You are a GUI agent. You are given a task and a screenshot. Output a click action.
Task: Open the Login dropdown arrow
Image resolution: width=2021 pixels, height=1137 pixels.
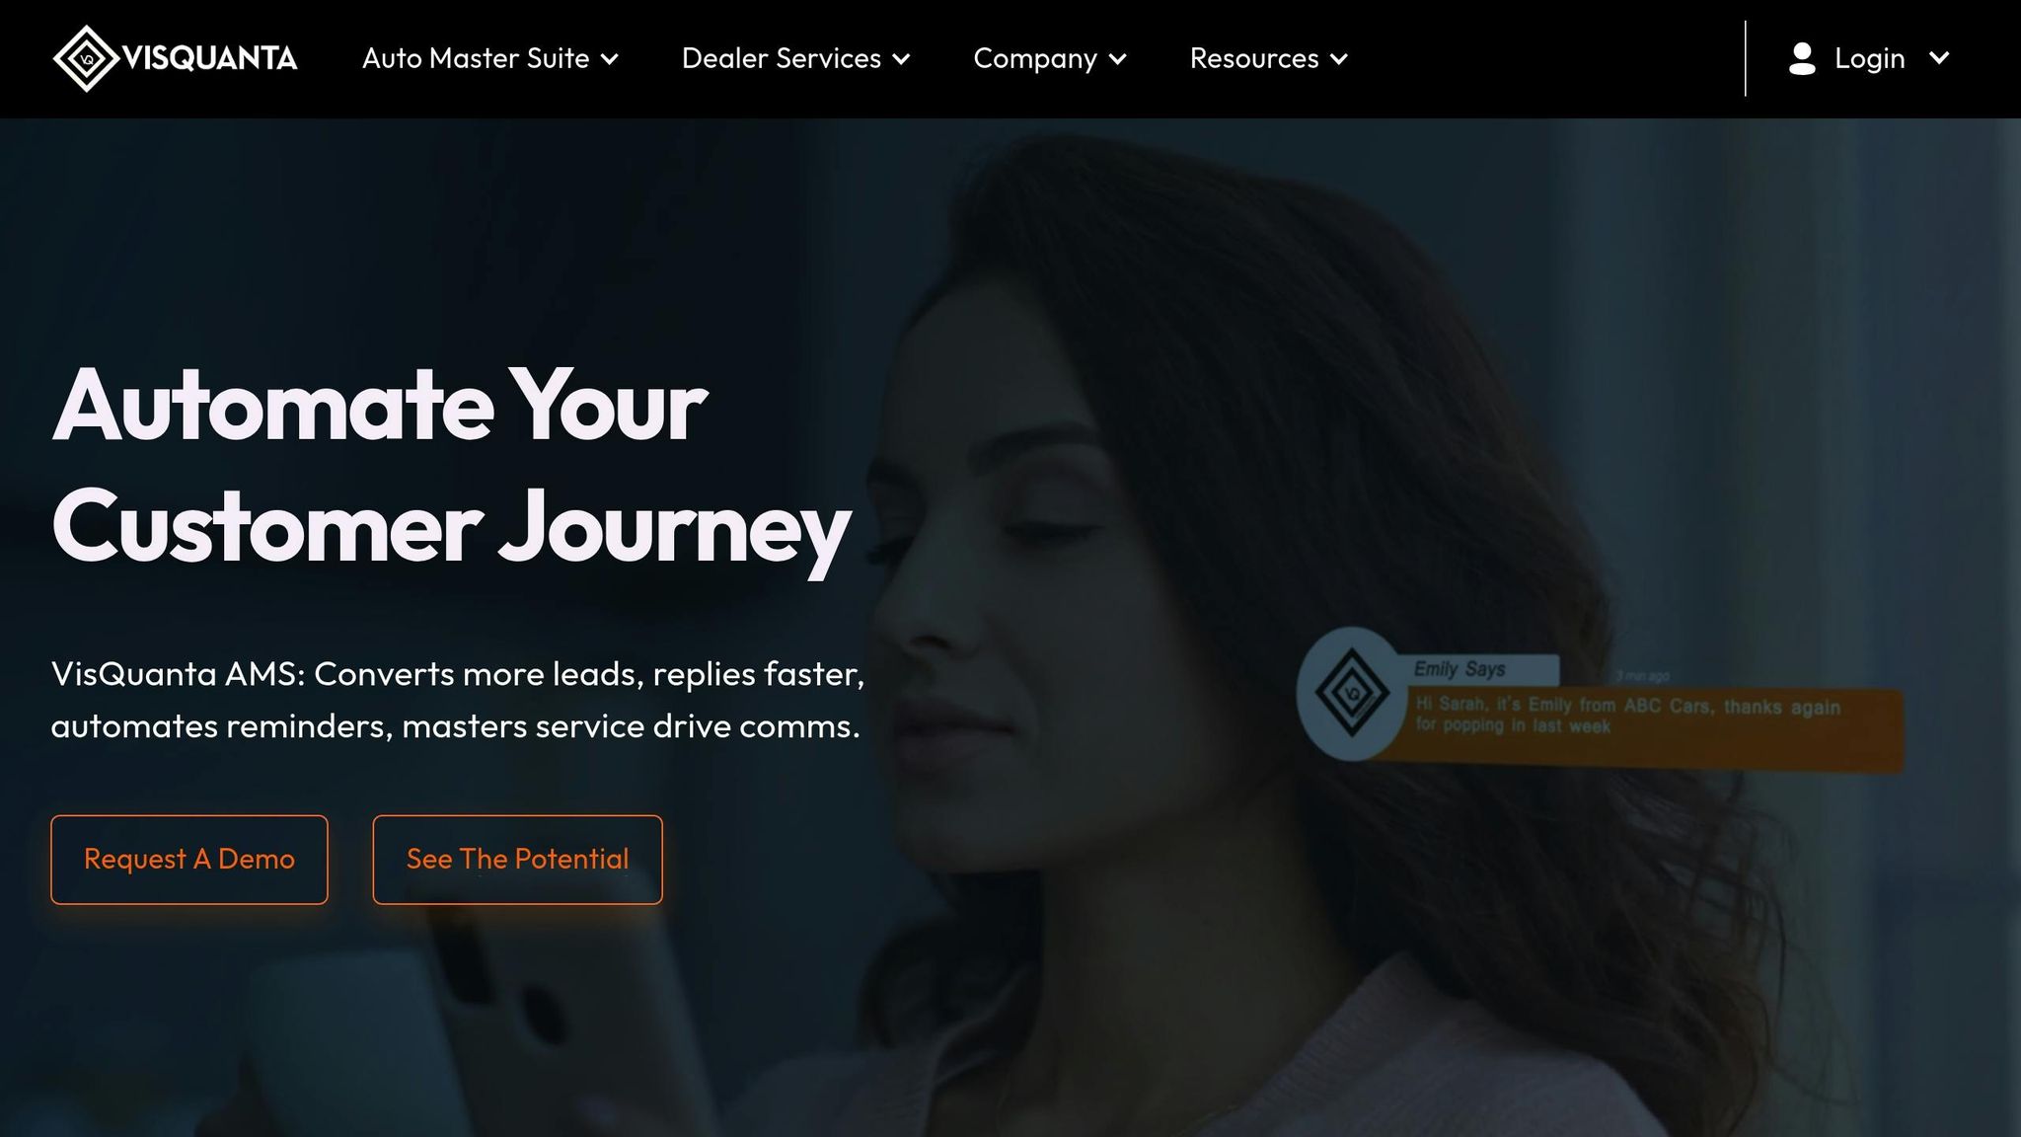coord(1939,58)
